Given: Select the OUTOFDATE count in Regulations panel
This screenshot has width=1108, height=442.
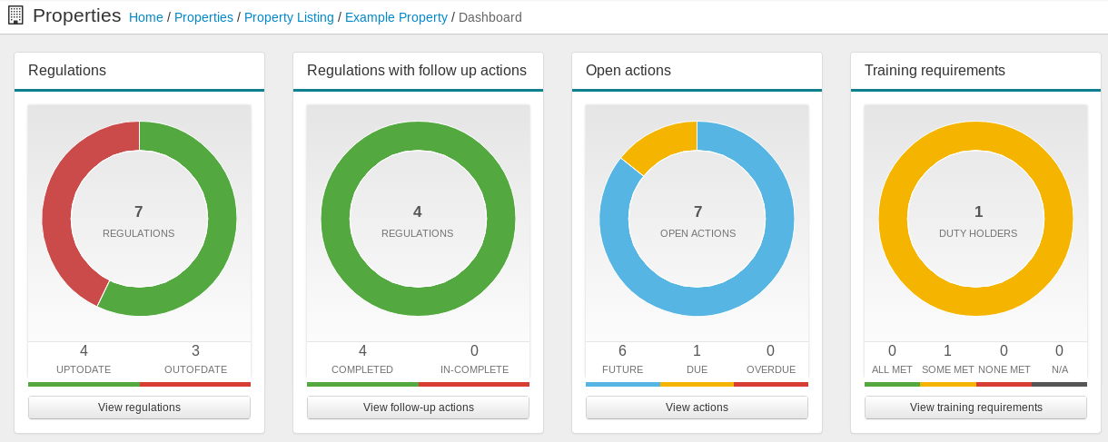Looking at the screenshot, I should 195,351.
